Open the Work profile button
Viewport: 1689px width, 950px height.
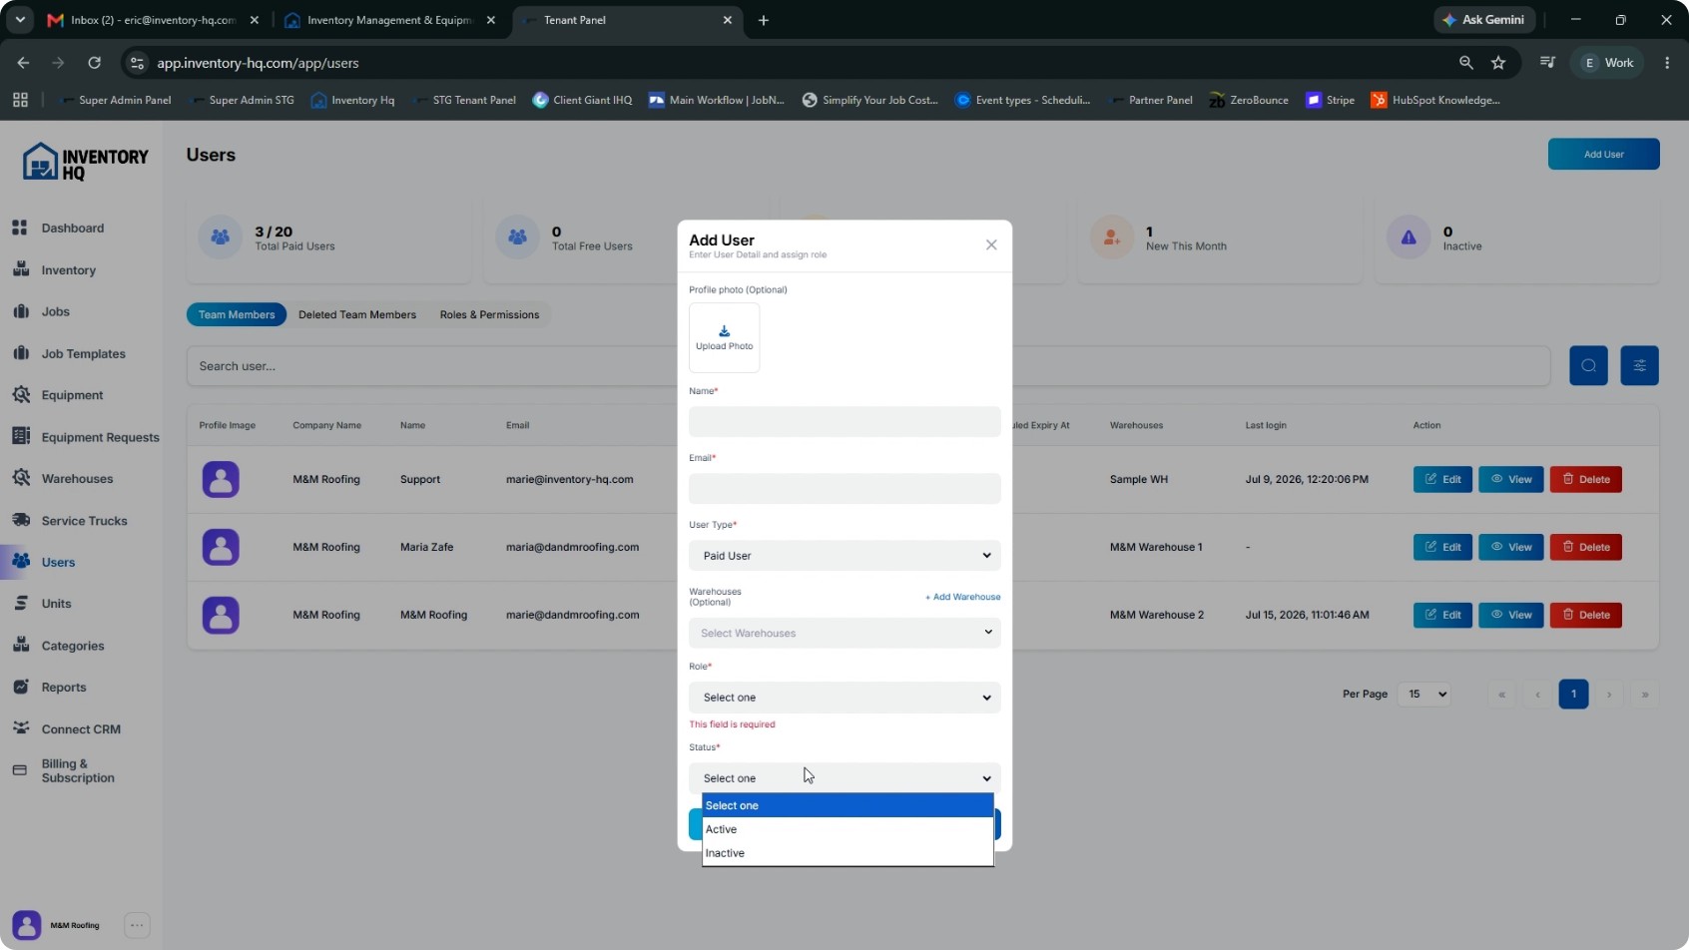(x=1607, y=63)
